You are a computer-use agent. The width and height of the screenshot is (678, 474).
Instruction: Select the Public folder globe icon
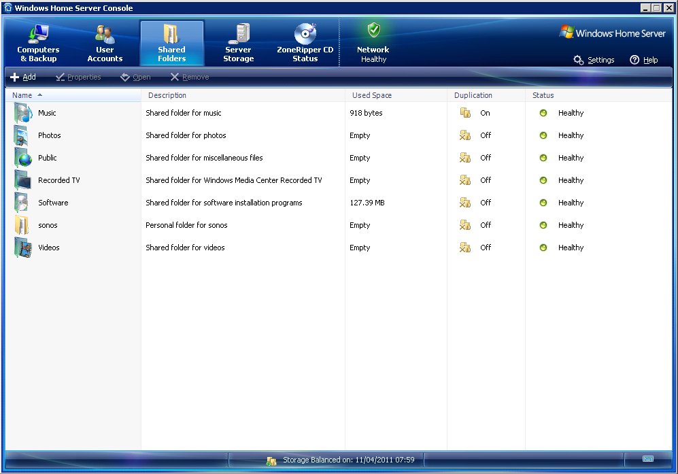22,158
